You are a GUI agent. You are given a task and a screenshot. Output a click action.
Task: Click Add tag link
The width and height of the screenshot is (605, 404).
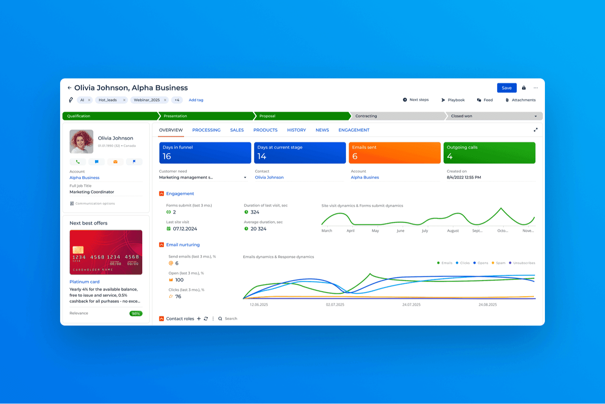point(196,100)
